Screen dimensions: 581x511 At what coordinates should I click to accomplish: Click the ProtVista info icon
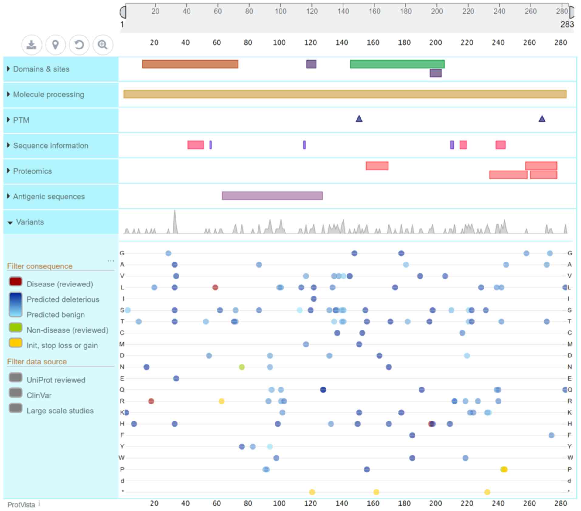(39, 504)
